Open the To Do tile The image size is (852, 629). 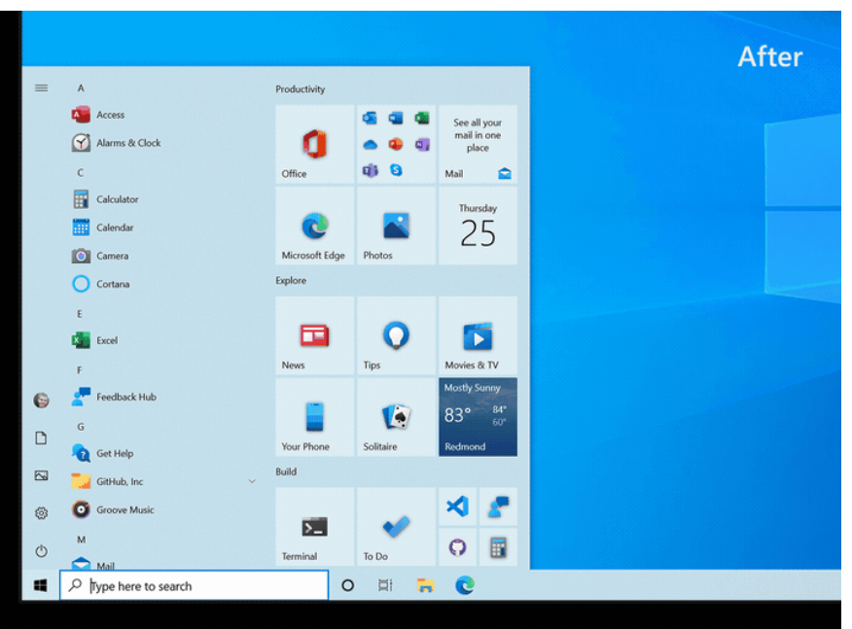pos(396,528)
